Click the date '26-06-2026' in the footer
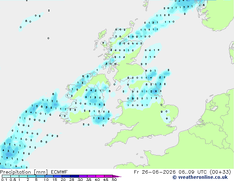The image size is (234, 181). point(159,172)
